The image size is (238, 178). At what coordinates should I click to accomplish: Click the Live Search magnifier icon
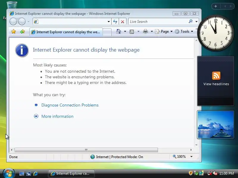coord(191,21)
